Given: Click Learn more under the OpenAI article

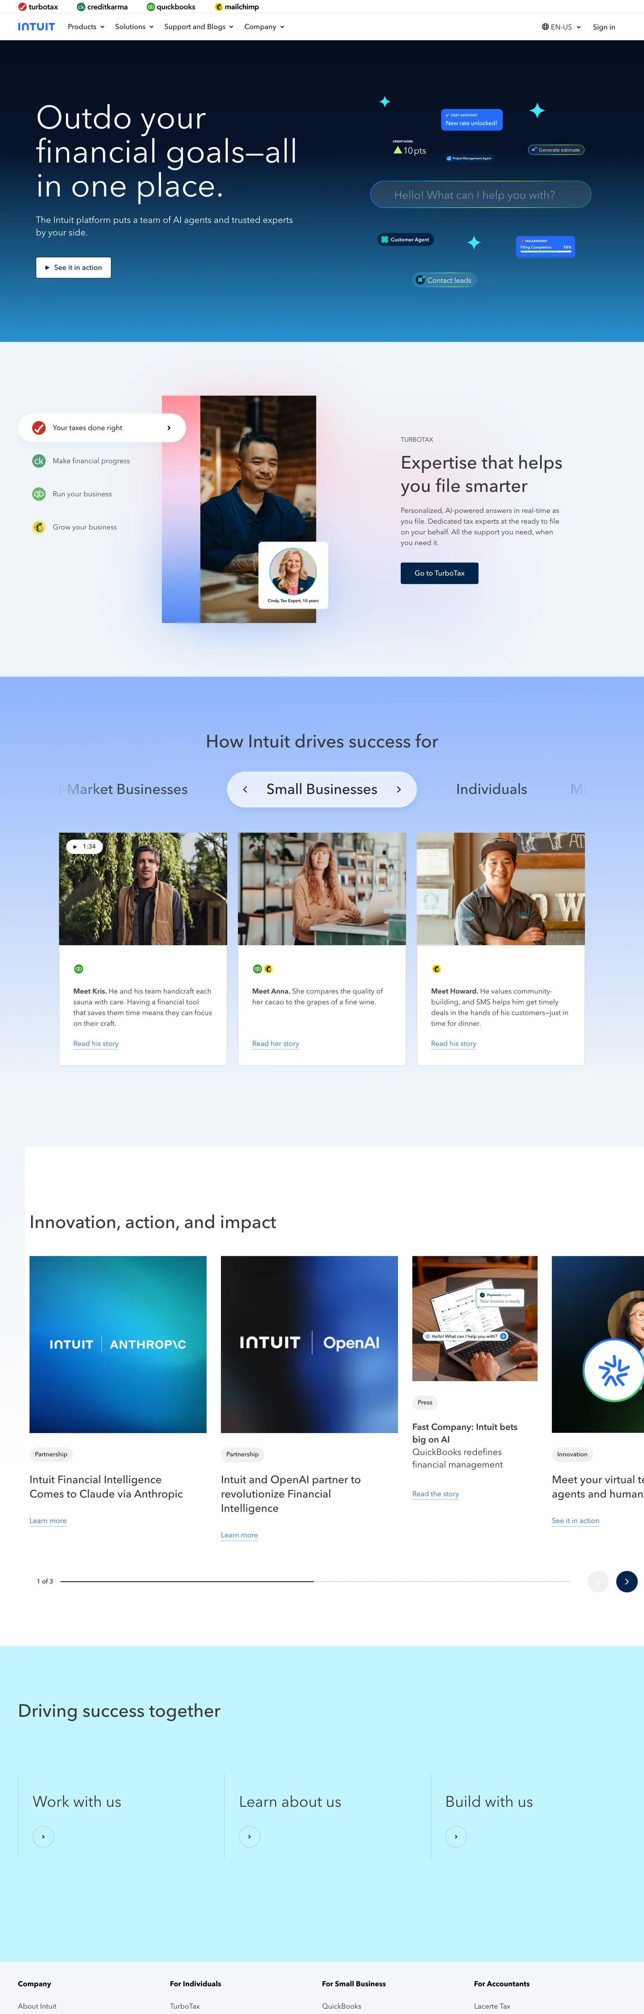Looking at the screenshot, I should (239, 1535).
